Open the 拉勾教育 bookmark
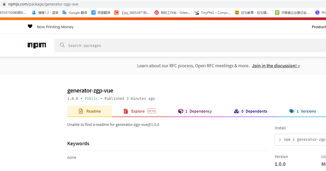The width and height of the screenshot is (326, 171). coord(252,13)
